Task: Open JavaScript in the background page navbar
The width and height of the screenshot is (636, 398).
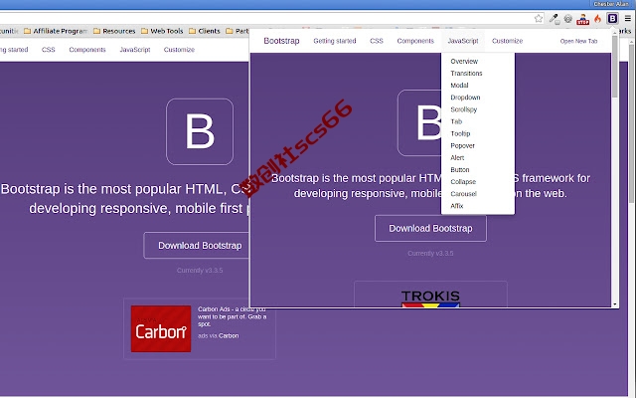Action: click(x=135, y=50)
